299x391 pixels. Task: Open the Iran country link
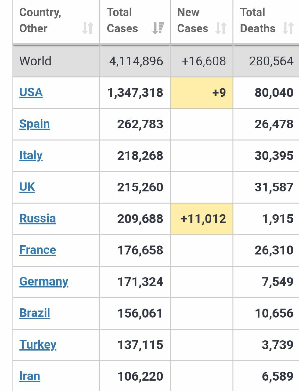coord(30,376)
